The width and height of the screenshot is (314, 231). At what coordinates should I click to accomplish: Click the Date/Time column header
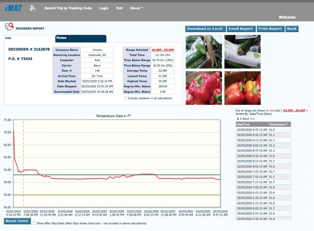(252, 124)
